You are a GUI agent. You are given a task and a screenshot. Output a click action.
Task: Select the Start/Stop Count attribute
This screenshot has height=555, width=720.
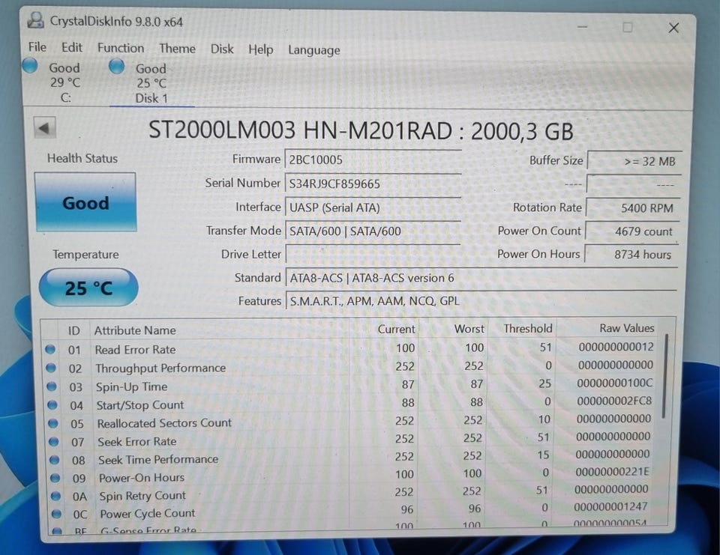(x=140, y=405)
